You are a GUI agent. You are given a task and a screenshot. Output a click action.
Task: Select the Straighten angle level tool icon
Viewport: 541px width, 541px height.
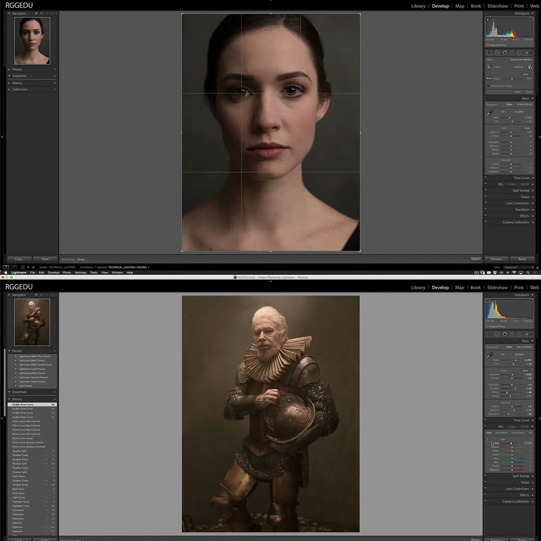(x=489, y=78)
